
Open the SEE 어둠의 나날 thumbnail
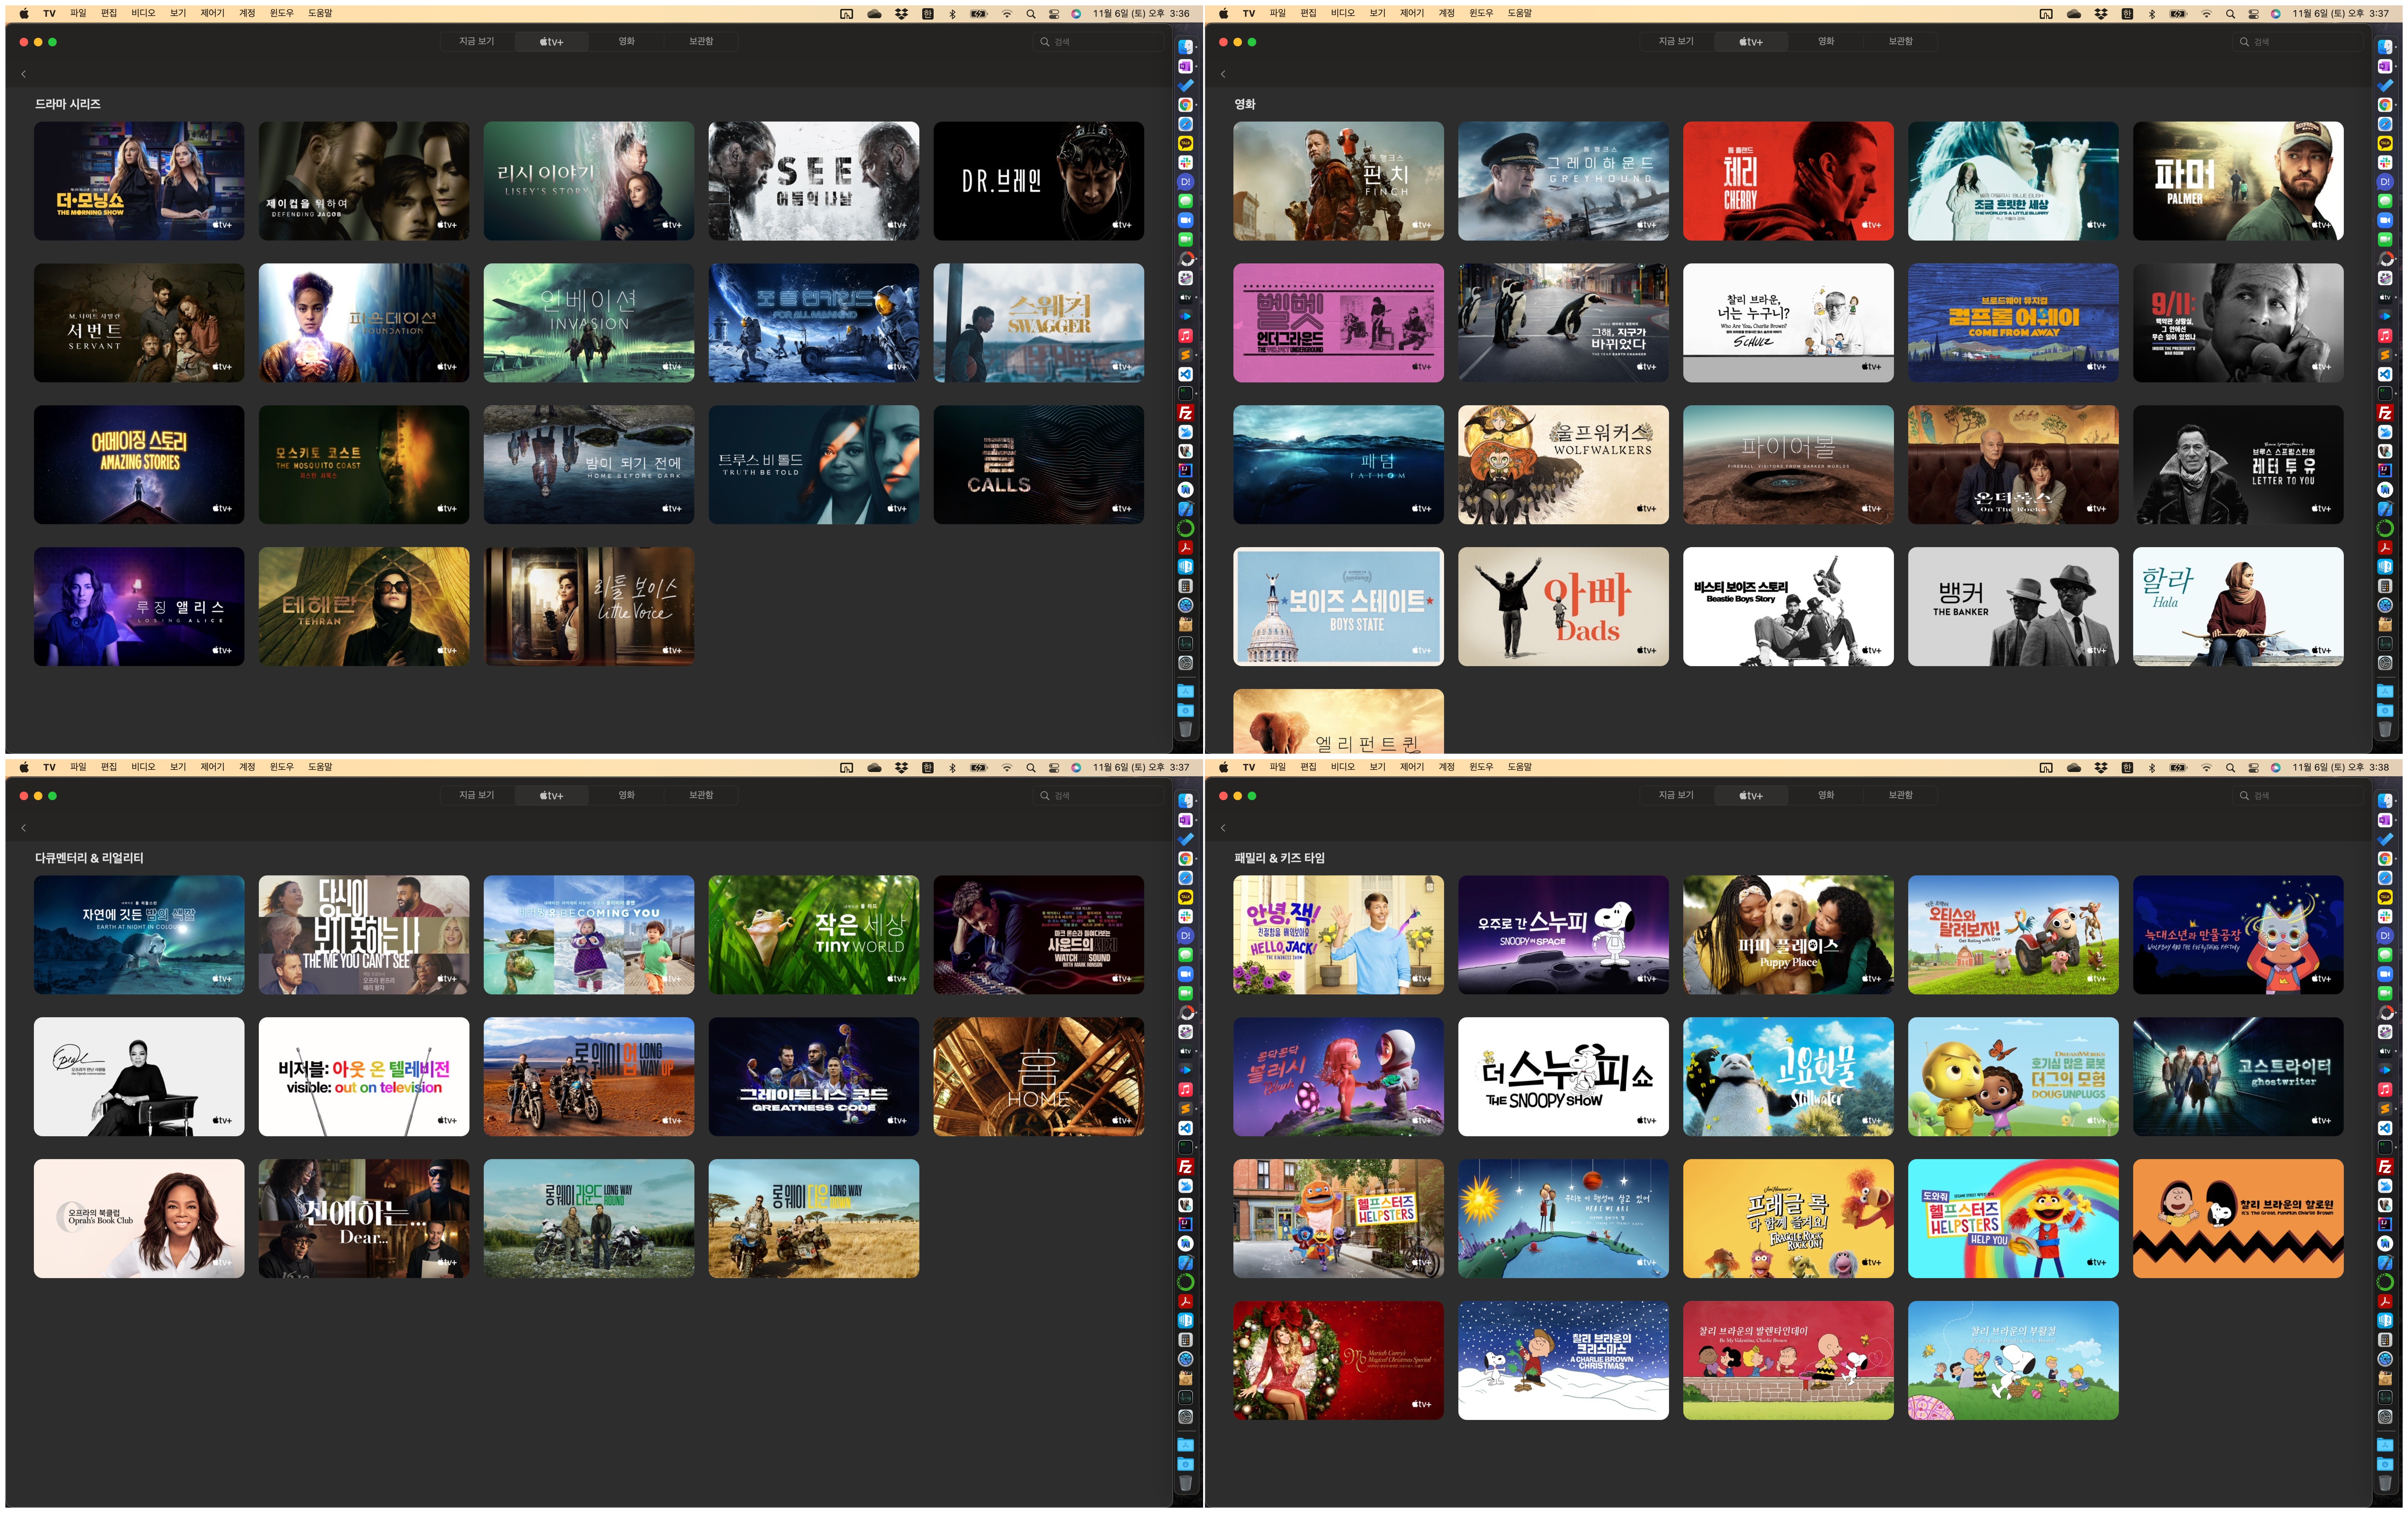(x=813, y=181)
